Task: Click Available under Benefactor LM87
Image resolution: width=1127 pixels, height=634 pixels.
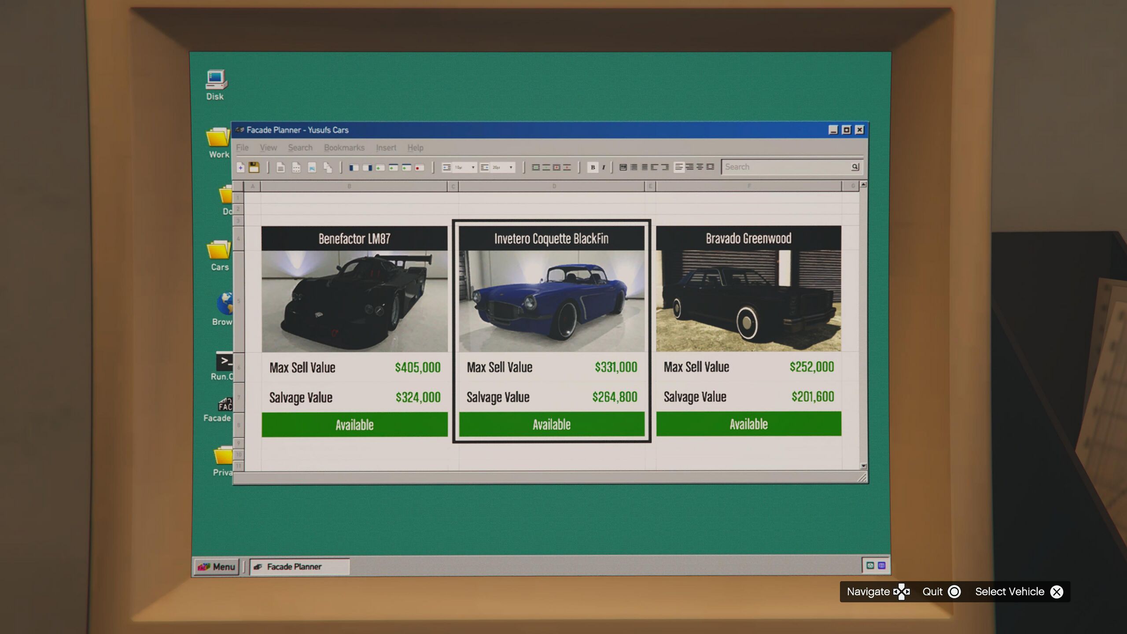Action: click(x=354, y=424)
